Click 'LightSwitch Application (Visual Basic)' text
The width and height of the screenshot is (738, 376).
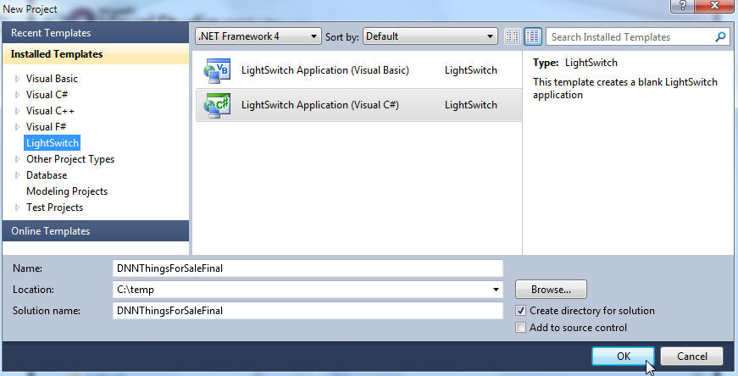[325, 70]
